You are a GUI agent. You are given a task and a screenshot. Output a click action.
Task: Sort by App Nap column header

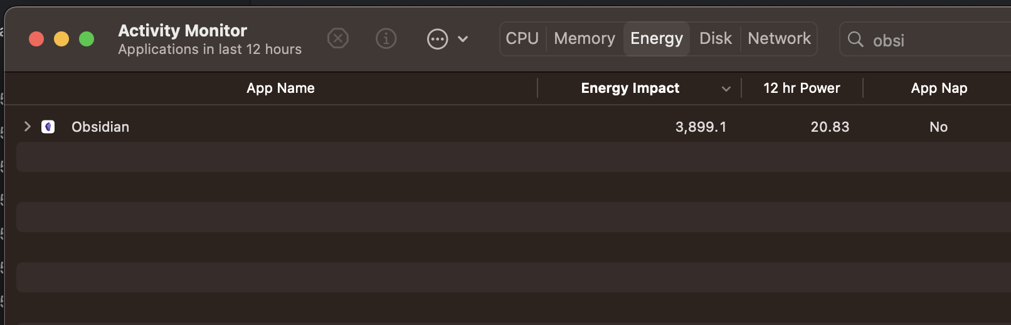(x=939, y=88)
